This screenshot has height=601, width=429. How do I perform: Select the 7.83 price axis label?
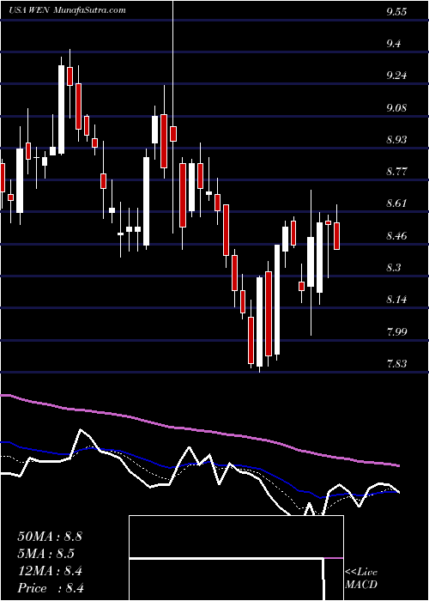click(396, 363)
